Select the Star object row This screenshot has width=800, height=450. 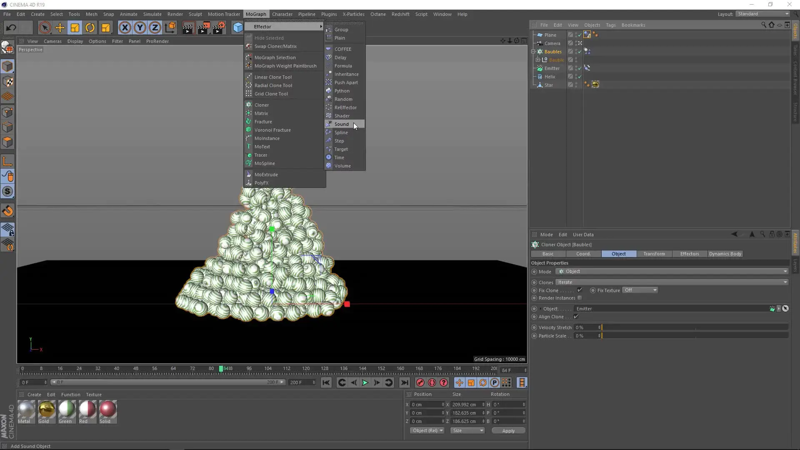(x=549, y=85)
